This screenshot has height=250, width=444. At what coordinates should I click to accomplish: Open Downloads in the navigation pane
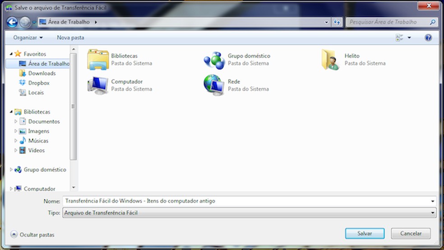(x=42, y=73)
